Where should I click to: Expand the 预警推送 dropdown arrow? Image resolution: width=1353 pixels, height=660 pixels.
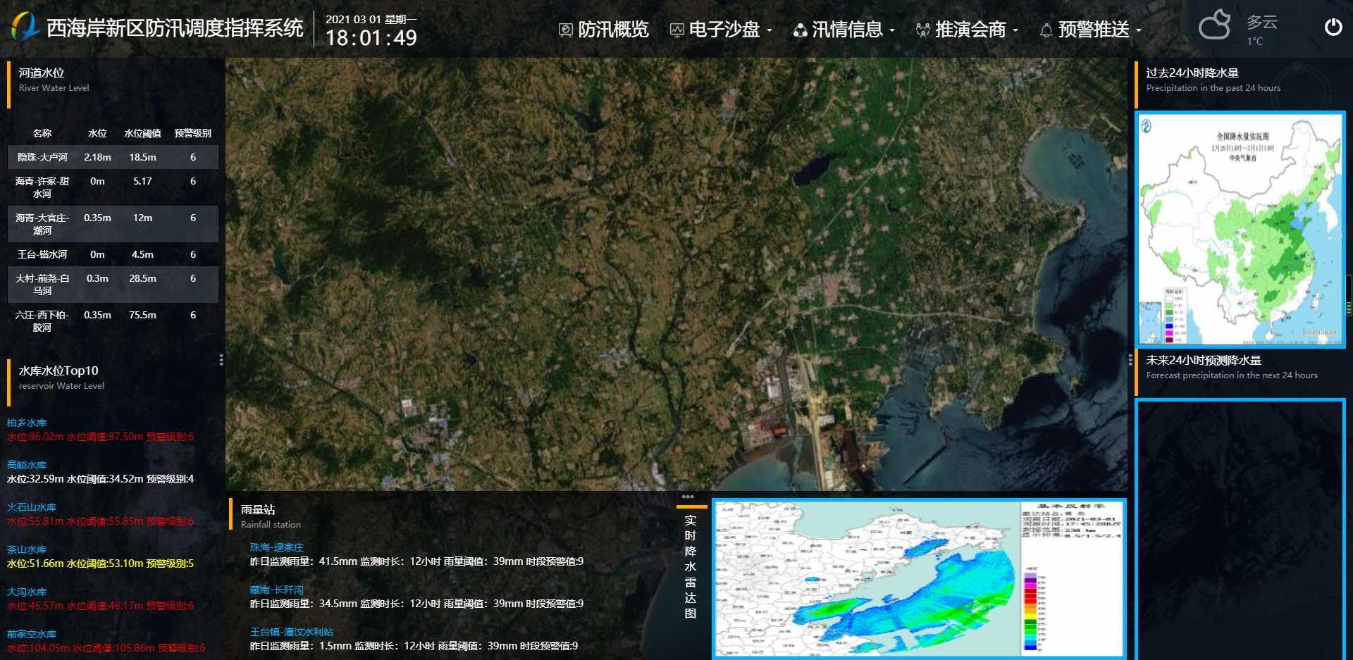coord(1139,30)
